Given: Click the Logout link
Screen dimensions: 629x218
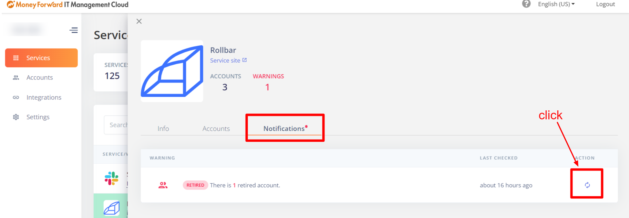Looking at the screenshot, I should pos(605,4).
